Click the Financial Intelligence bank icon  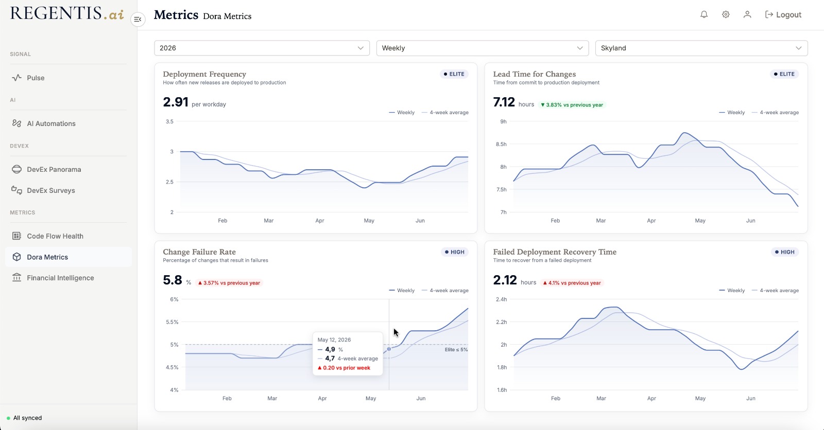click(17, 278)
